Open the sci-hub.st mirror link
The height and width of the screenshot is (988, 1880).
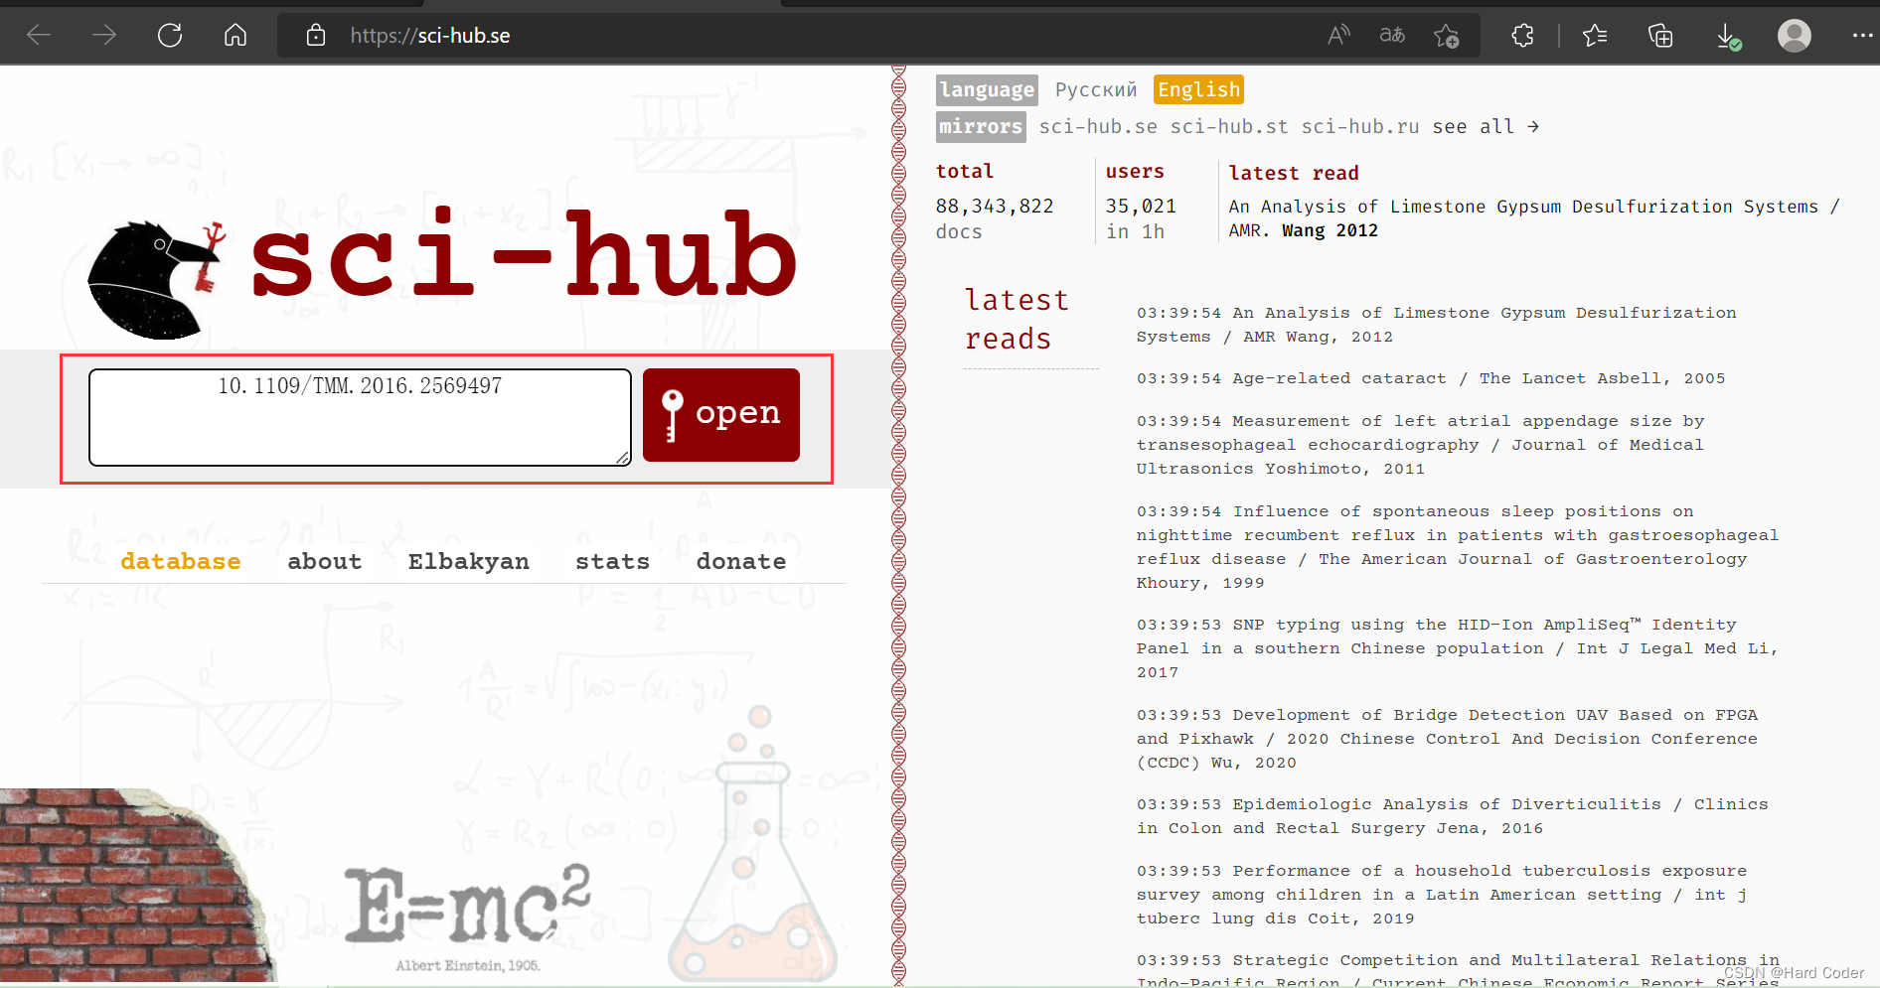coord(1229,126)
